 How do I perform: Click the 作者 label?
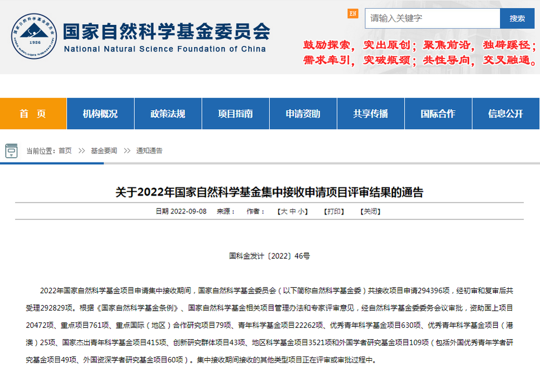click(x=255, y=211)
